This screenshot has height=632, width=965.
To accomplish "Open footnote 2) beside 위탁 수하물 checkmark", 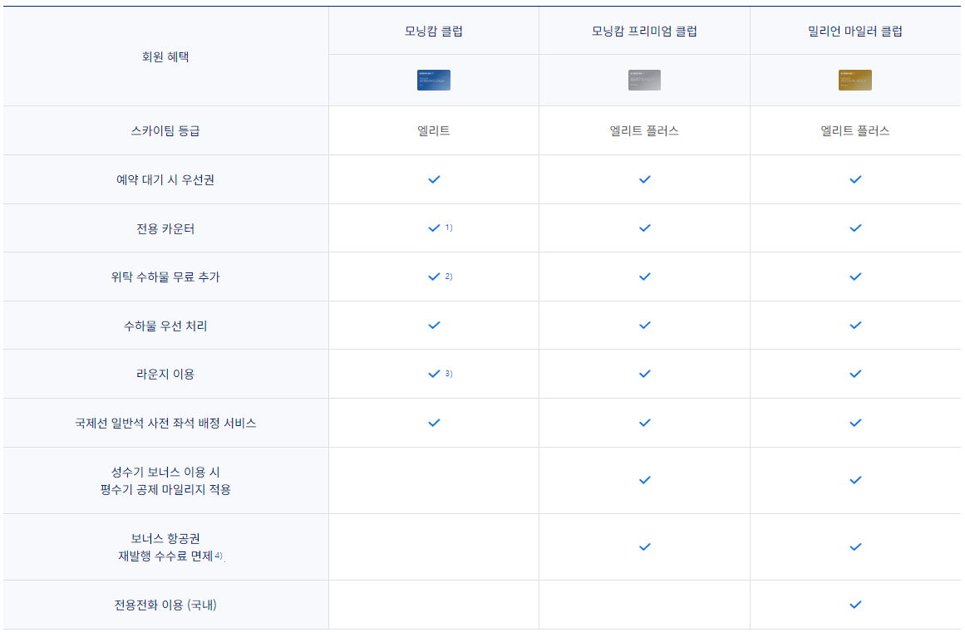I will [447, 275].
